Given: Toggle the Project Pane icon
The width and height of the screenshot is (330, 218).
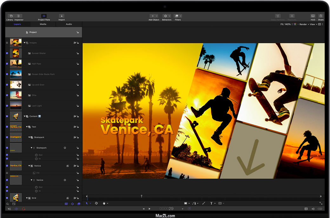Looking at the screenshot, I should click(x=44, y=16).
